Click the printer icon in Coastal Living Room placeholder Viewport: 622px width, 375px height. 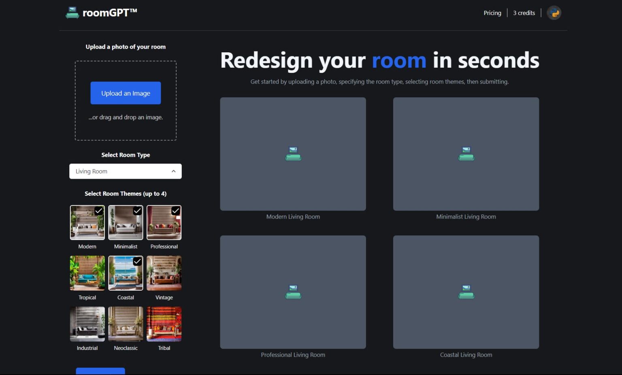(466, 292)
